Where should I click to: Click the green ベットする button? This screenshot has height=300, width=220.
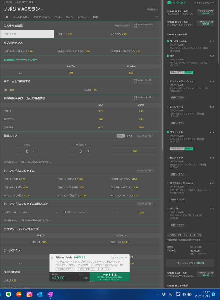click(110, 277)
